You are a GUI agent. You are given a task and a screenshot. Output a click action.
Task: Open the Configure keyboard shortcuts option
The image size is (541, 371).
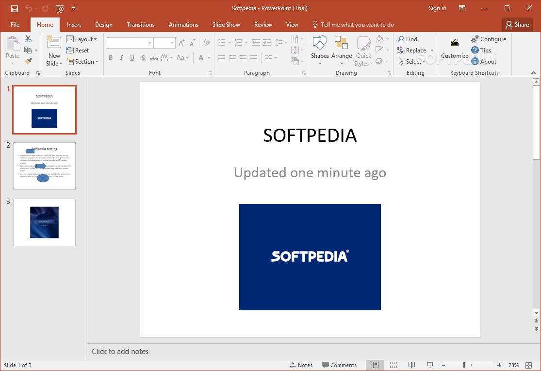pyautogui.click(x=489, y=39)
